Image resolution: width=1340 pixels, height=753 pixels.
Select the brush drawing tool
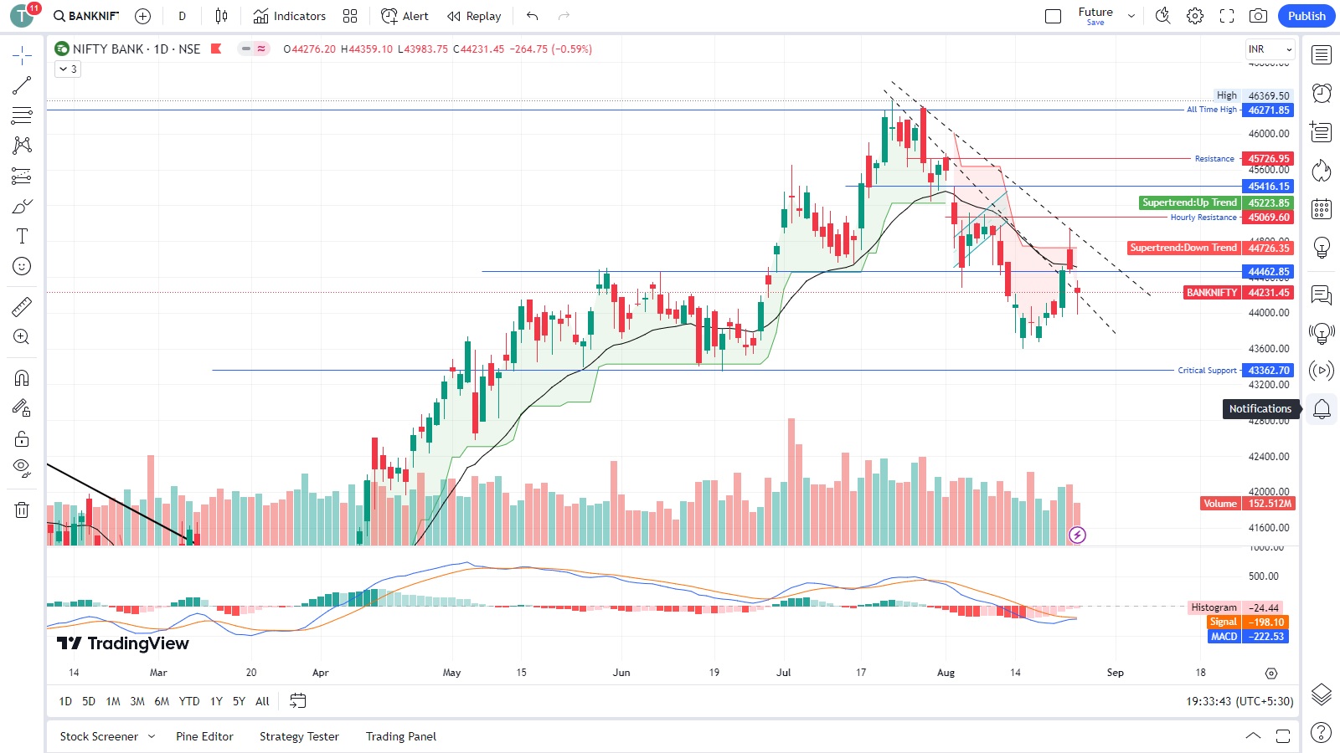[22, 206]
